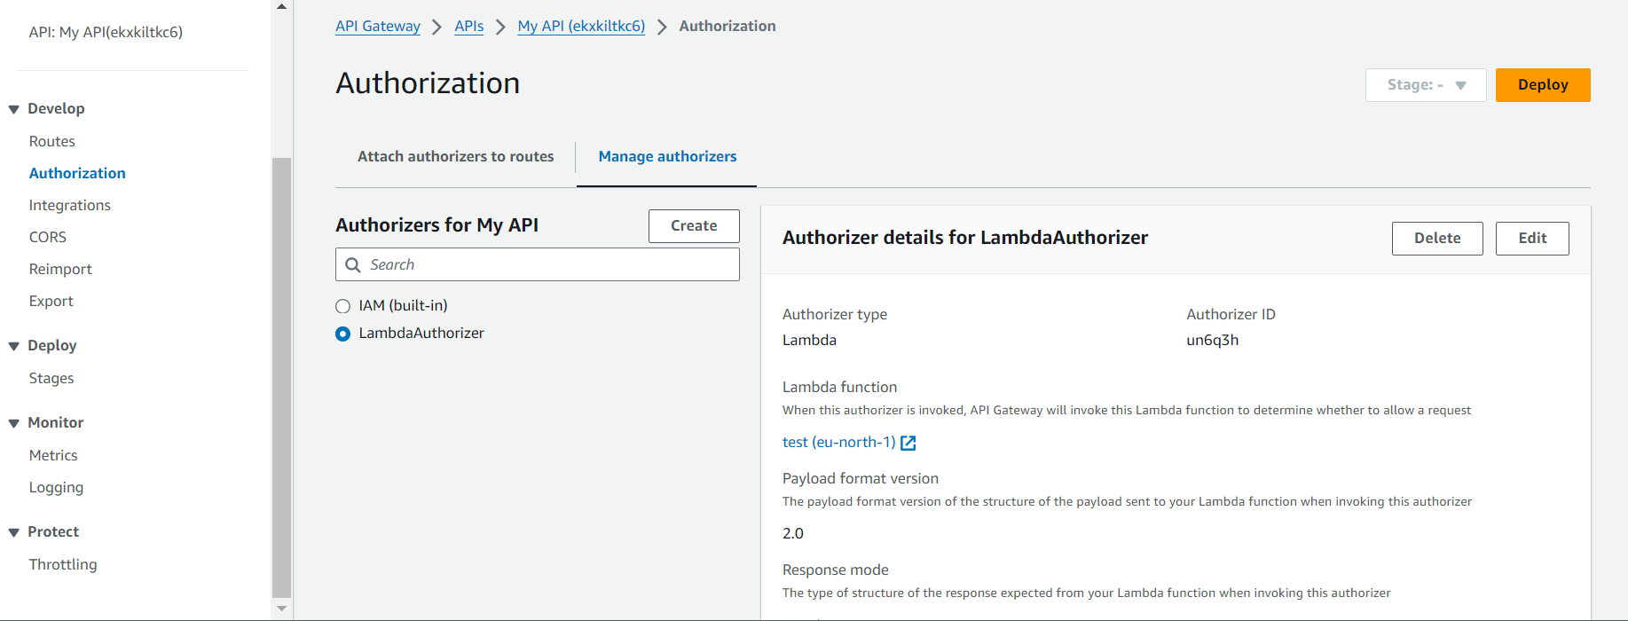Click the sidebar scroll-down arrow

pyautogui.click(x=281, y=609)
